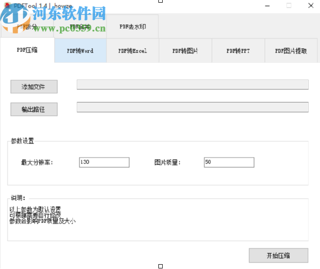Click the 输出路径 button
Viewport: 320px width, 269px height.
pyautogui.click(x=34, y=109)
